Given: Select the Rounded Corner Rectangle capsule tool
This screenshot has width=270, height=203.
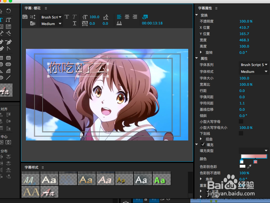Looking at the screenshot, I should tap(8, 64).
